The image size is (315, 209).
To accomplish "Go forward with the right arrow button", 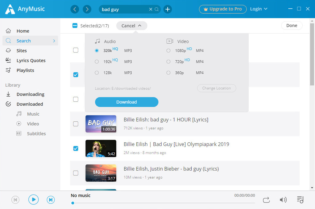I will [87, 9].
